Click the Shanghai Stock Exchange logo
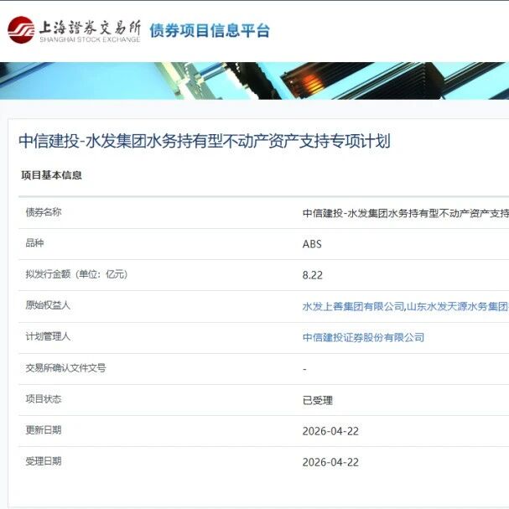509x509 pixels. click(x=74, y=30)
